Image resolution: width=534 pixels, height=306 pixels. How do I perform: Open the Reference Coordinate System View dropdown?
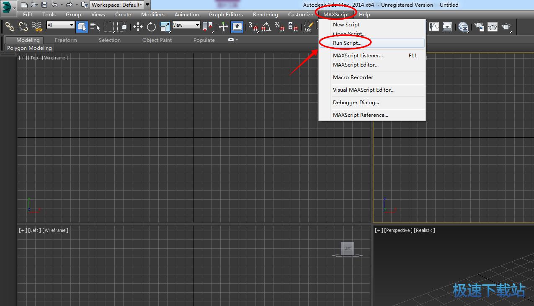(x=186, y=25)
